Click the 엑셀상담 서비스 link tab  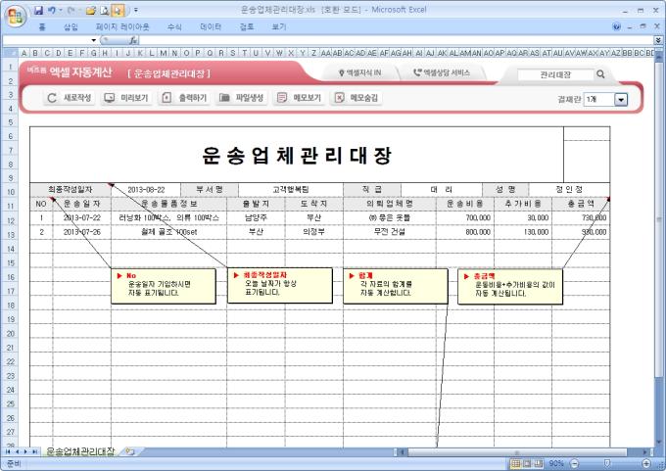click(x=442, y=73)
